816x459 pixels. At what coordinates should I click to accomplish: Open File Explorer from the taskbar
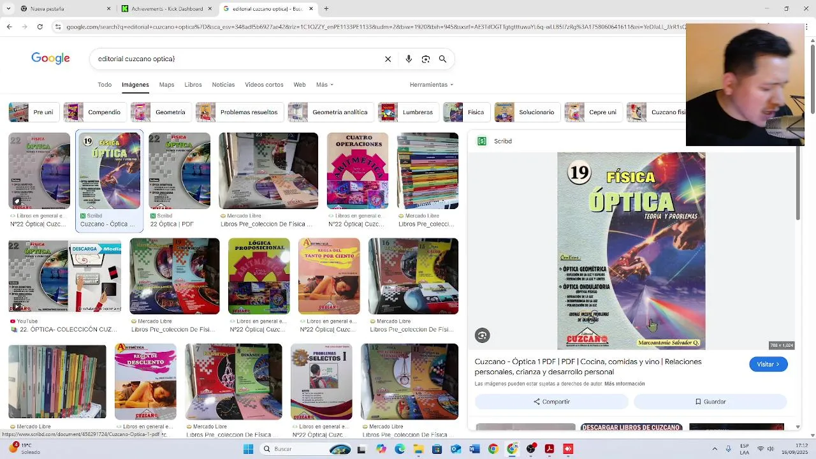click(418, 449)
